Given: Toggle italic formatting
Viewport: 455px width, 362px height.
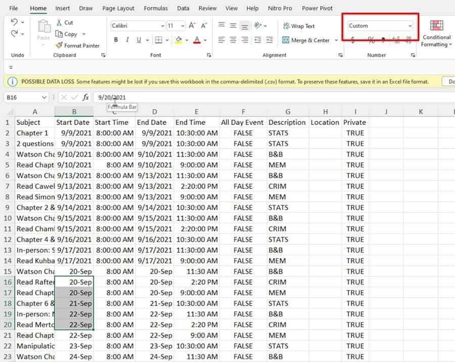Looking at the screenshot, I should click(127, 39).
